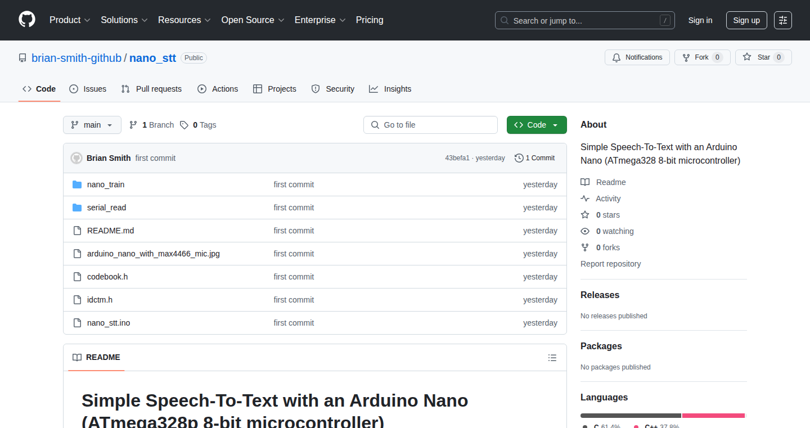Go to the GitHub homepage logo
810x428 pixels.
(27, 20)
